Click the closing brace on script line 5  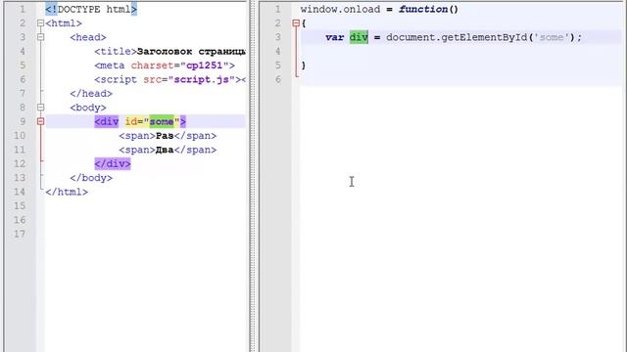coord(304,66)
